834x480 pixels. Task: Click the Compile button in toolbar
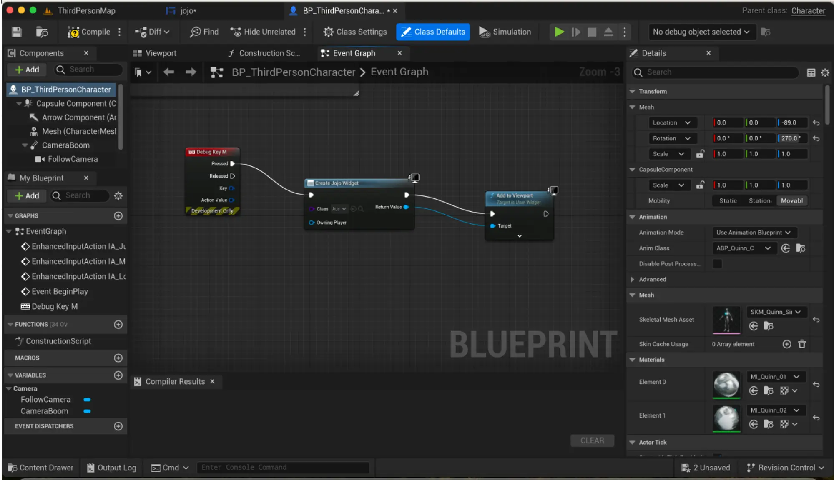(x=88, y=32)
